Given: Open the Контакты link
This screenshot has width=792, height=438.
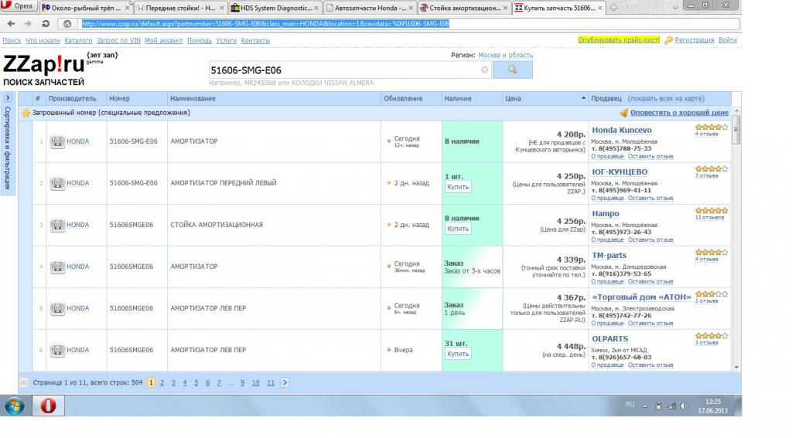Looking at the screenshot, I should click(255, 40).
